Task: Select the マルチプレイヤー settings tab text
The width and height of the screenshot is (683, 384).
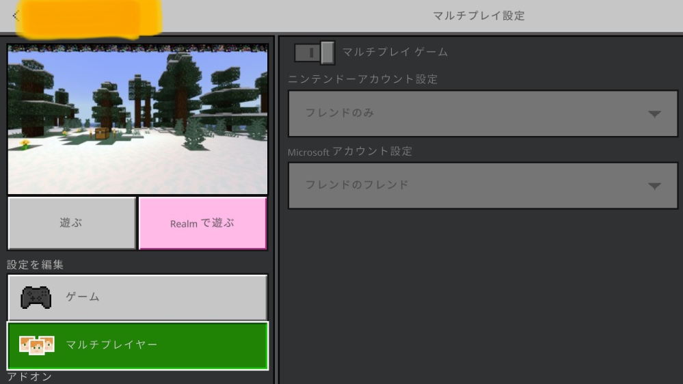Action: click(x=111, y=345)
